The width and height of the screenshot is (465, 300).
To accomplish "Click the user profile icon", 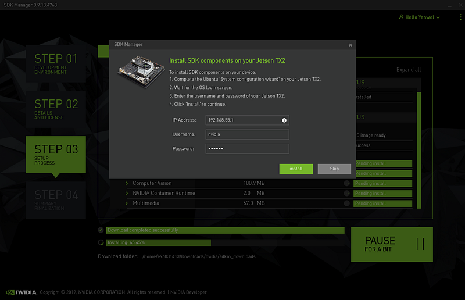I will (401, 17).
